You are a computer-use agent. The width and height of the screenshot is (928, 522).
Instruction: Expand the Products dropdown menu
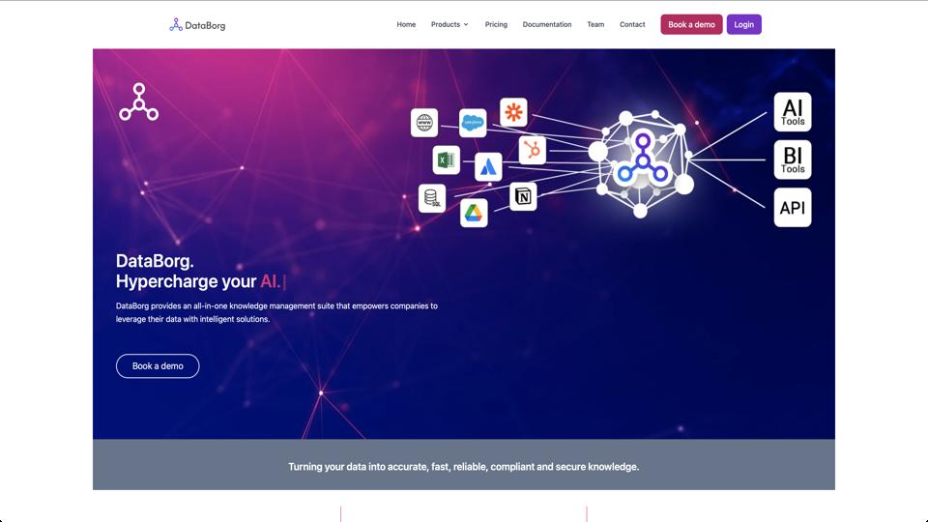click(x=449, y=24)
